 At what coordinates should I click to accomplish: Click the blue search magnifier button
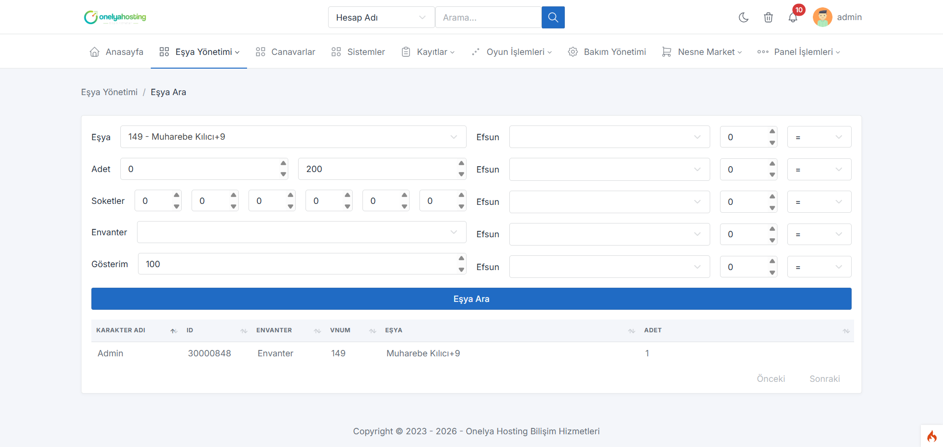[553, 17]
